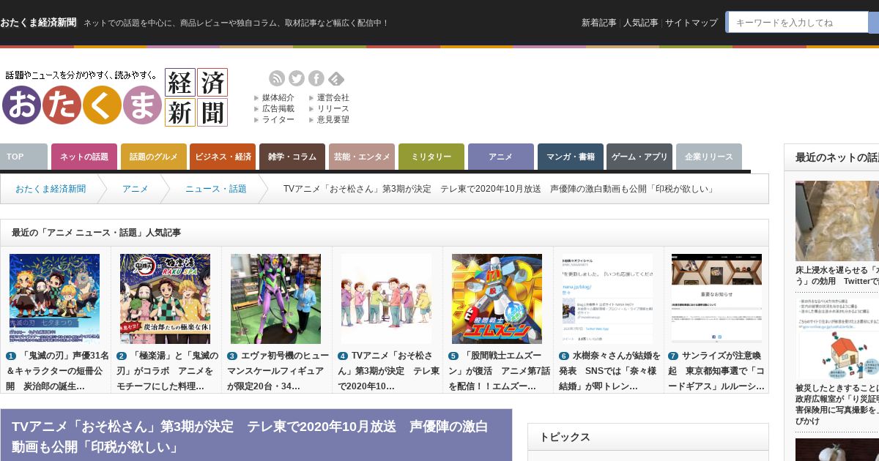This screenshot has width=879, height=461.
Task: Open リリース link in header
Action: pos(333,108)
